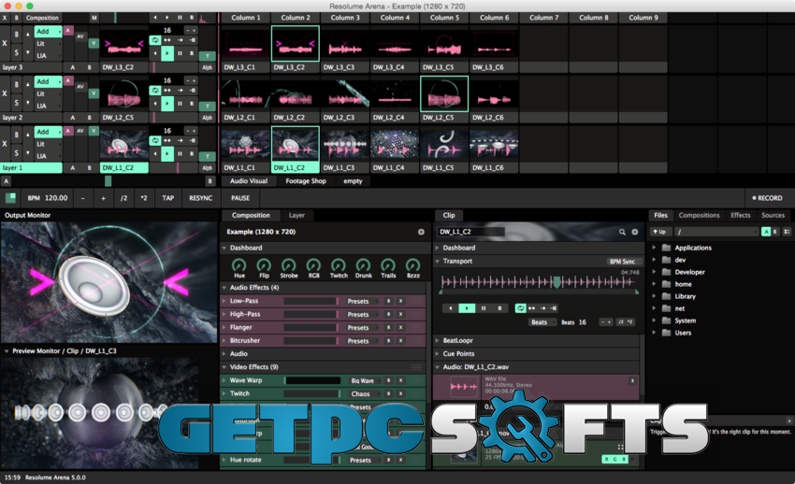Toggle the pink audio A button on layer 1
The image size is (795, 484).
click(x=68, y=131)
